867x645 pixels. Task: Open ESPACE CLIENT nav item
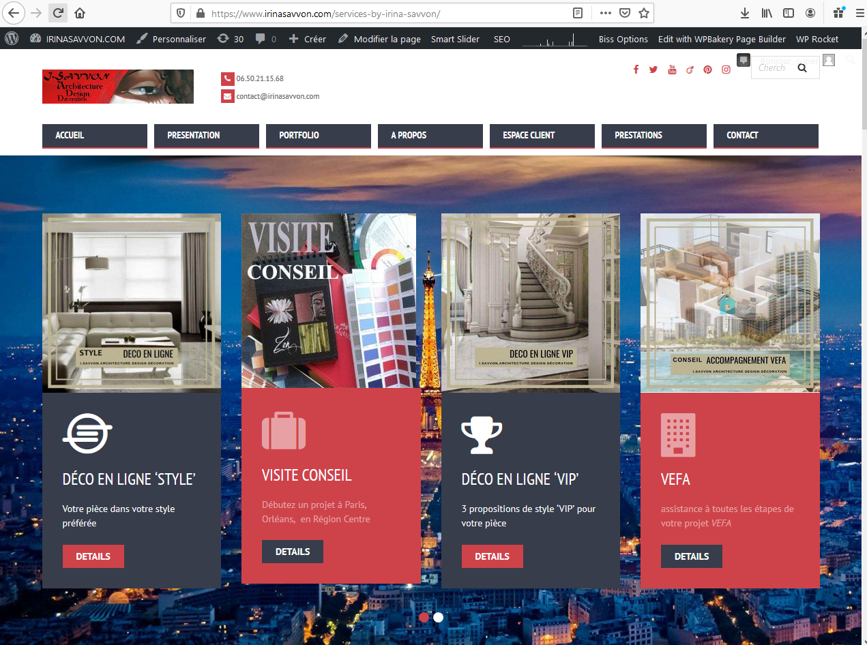click(x=542, y=136)
